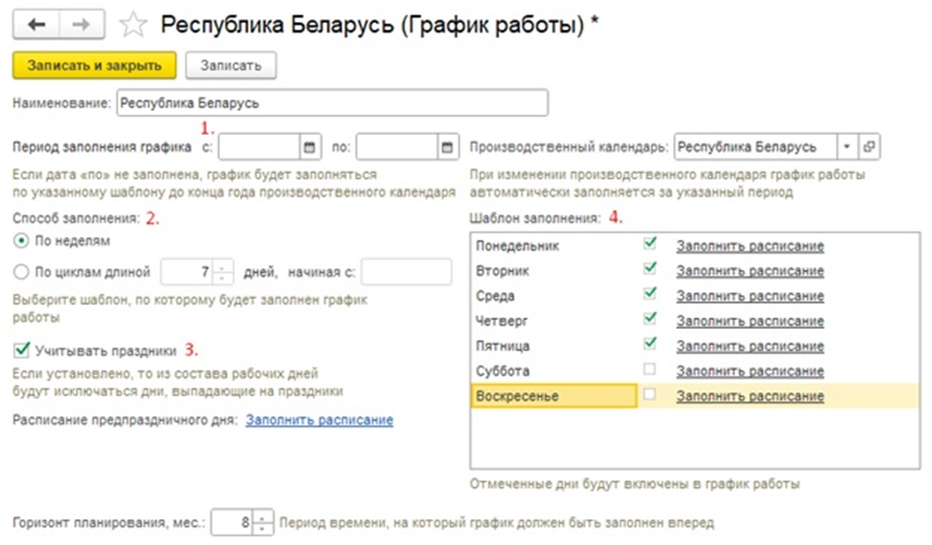The width and height of the screenshot is (932, 545).
Task: Open the production calendar record icon
Action: click(869, 147)
